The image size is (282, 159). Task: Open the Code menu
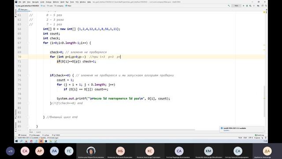point(42,2)
